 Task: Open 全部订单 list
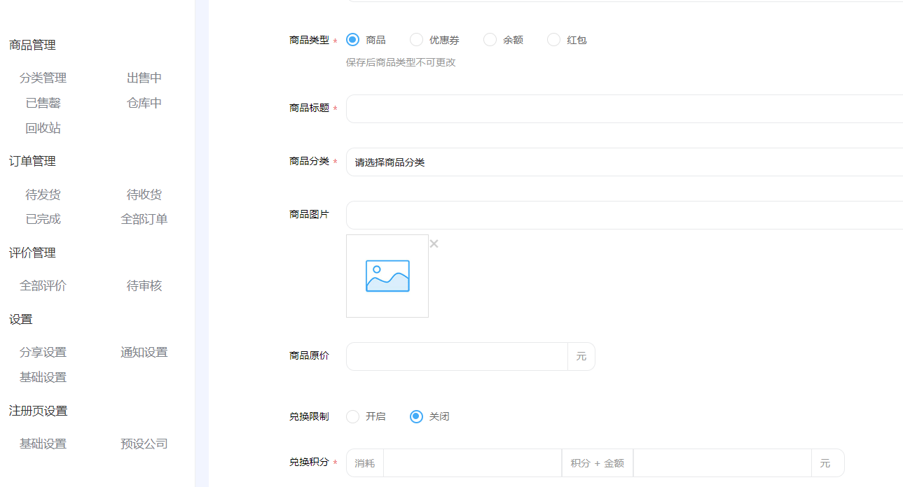click(144, 219)
